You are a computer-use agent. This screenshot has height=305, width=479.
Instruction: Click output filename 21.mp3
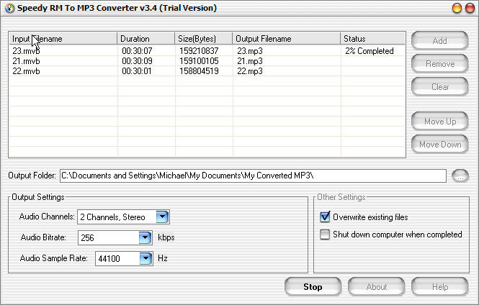pos(250,61)
